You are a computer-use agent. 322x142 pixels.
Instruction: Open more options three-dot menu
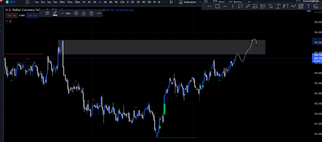99,13
